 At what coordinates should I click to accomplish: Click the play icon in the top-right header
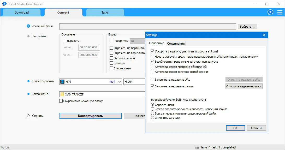tap(270, 12)
